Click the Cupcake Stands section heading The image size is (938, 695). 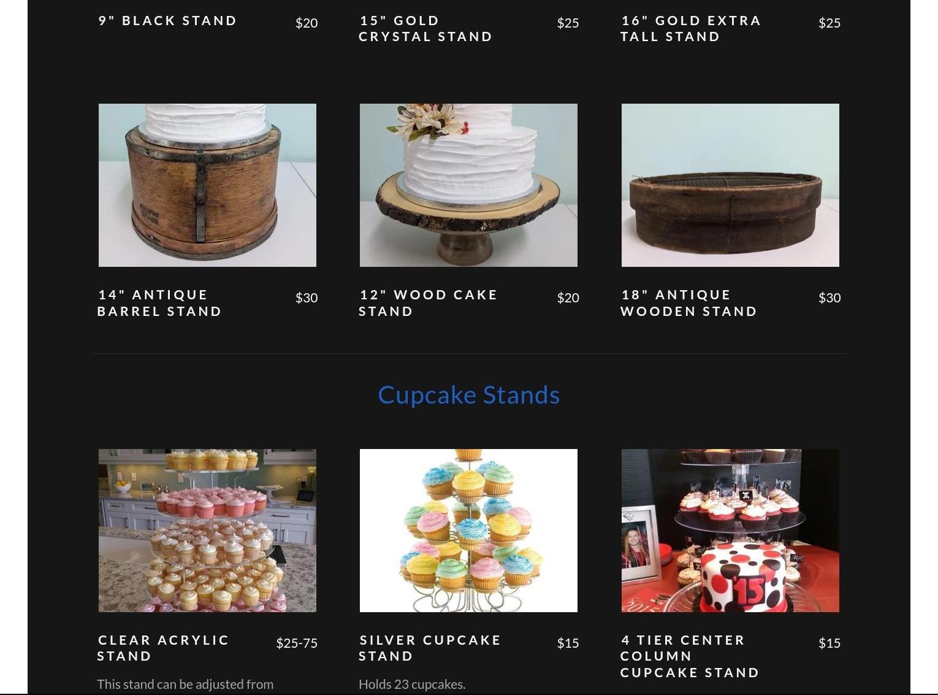click(x=469, y=394)
